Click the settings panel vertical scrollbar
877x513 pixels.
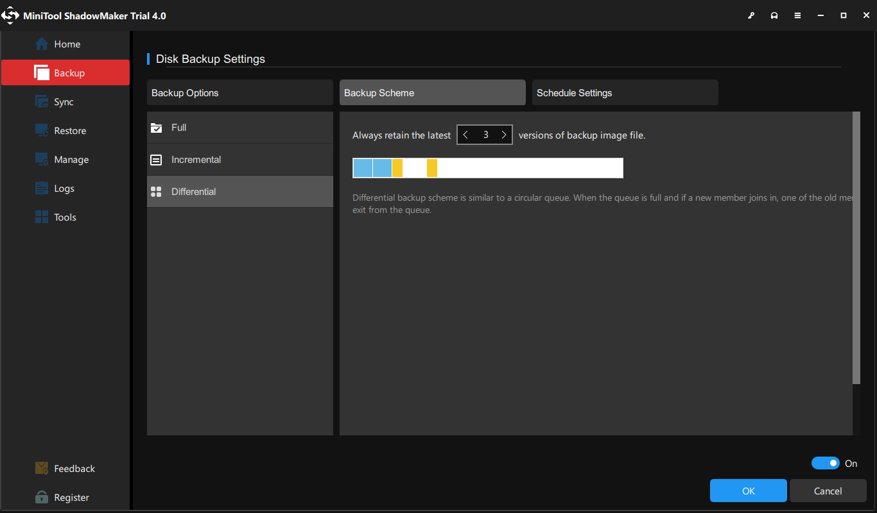[856, 248]
